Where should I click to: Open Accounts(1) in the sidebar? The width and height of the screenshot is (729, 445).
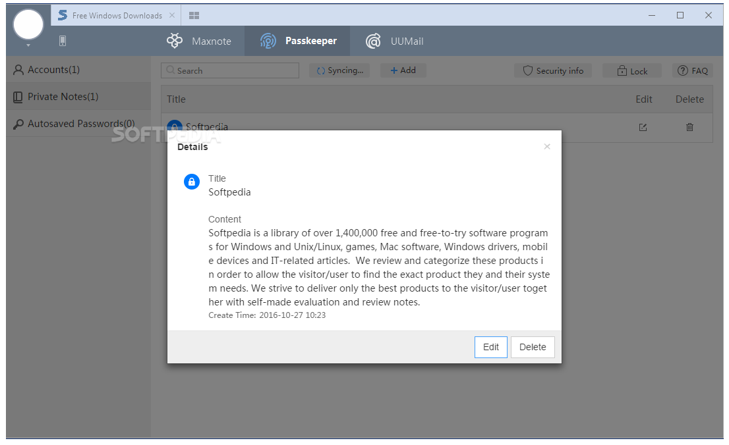(78, 70)
